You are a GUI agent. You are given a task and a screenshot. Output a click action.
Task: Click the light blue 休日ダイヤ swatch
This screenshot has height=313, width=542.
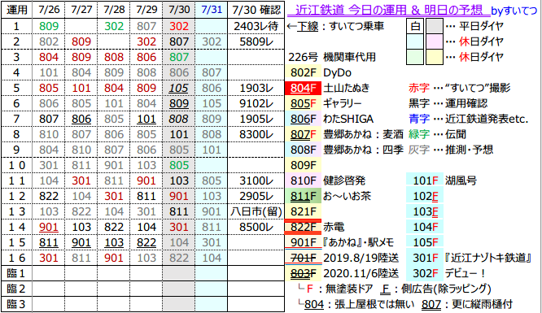pyautogui.click(x=415, y=41)
